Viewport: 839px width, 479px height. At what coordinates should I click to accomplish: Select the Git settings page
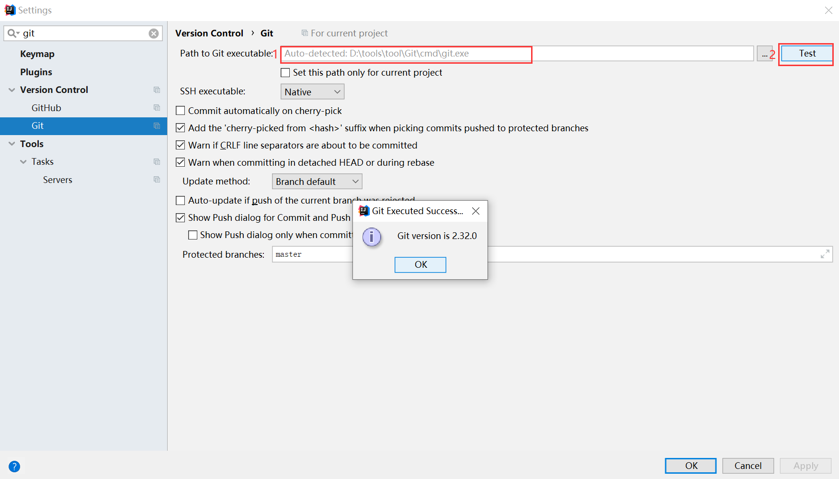83,125
